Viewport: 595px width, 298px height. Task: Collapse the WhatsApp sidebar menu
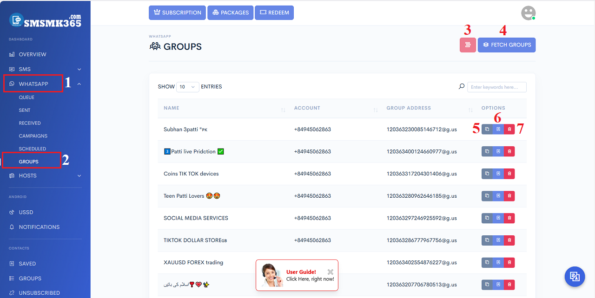coord(45,84)
